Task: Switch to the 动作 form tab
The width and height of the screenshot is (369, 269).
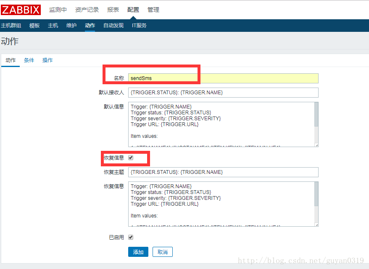Action: pos(11,60)
